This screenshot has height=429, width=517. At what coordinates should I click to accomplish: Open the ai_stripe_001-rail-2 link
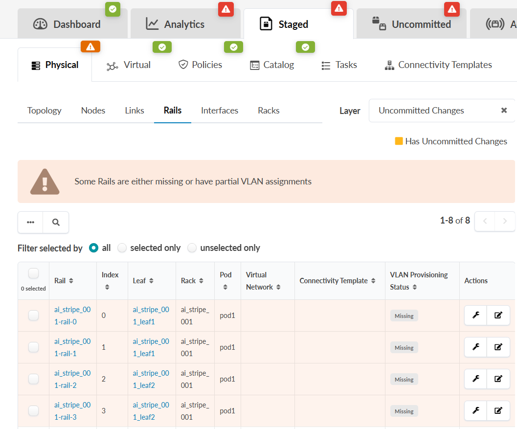pyautogui.click(x=72, y=379)
